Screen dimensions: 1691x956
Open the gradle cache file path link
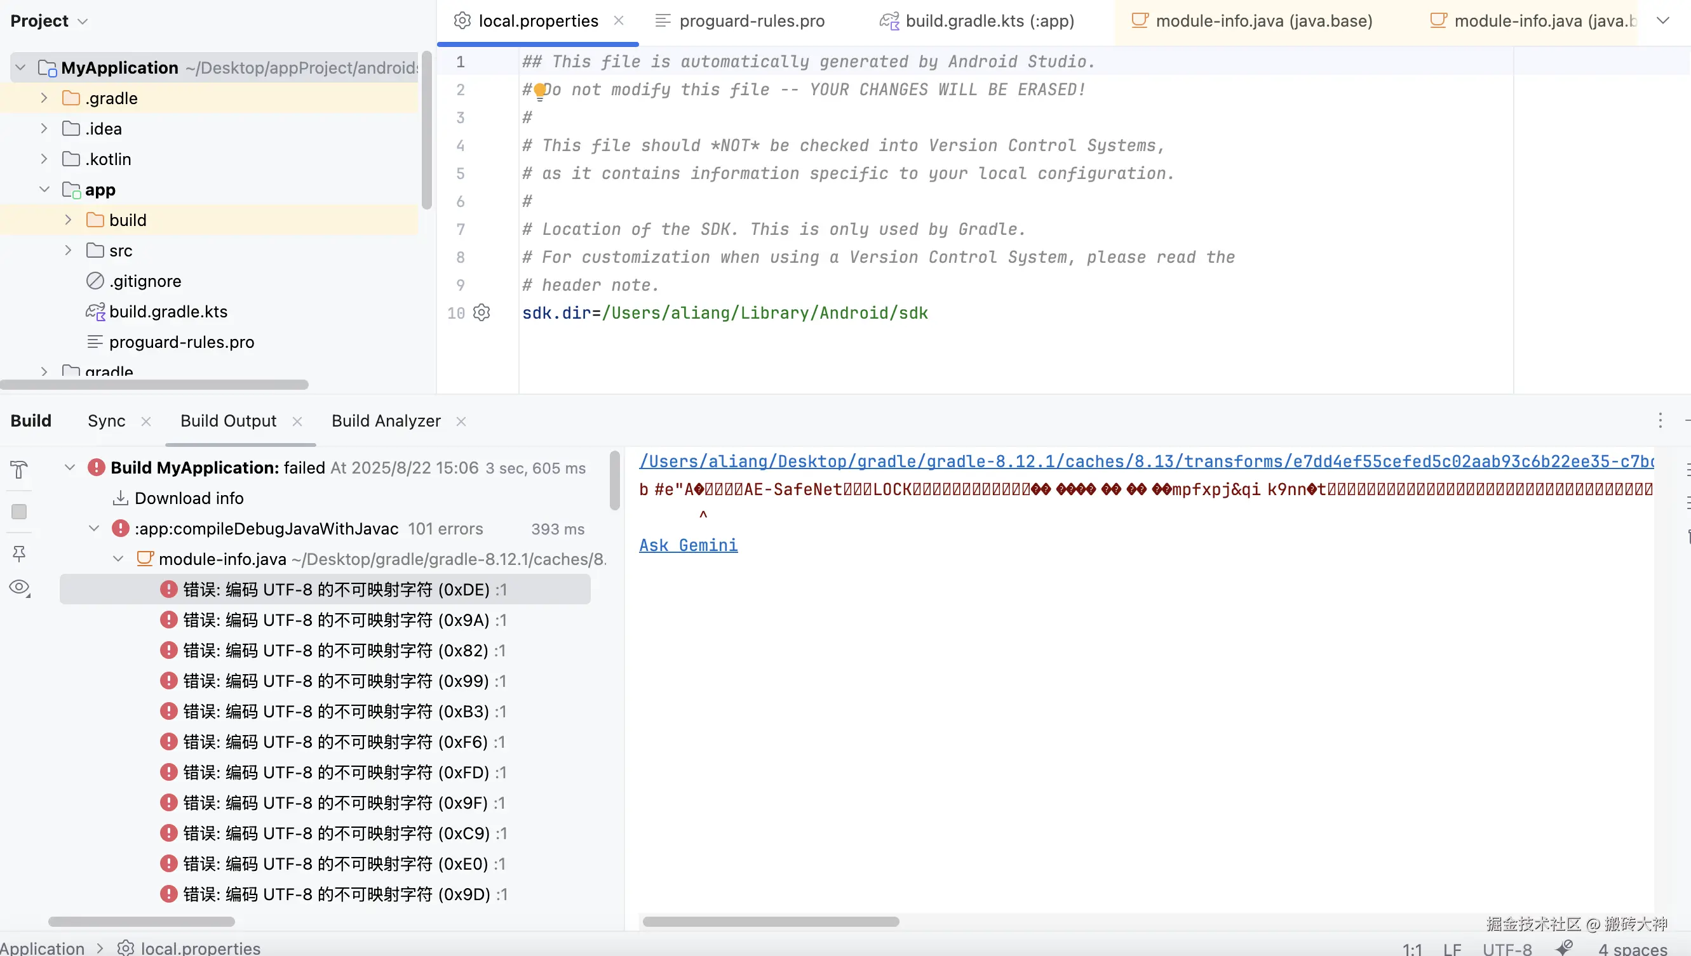pyautogui.click(x=1145, y=461)
